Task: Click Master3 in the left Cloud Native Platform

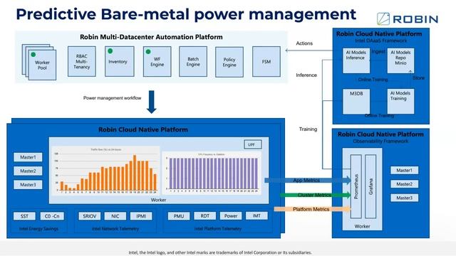Action: coord(28,185)
